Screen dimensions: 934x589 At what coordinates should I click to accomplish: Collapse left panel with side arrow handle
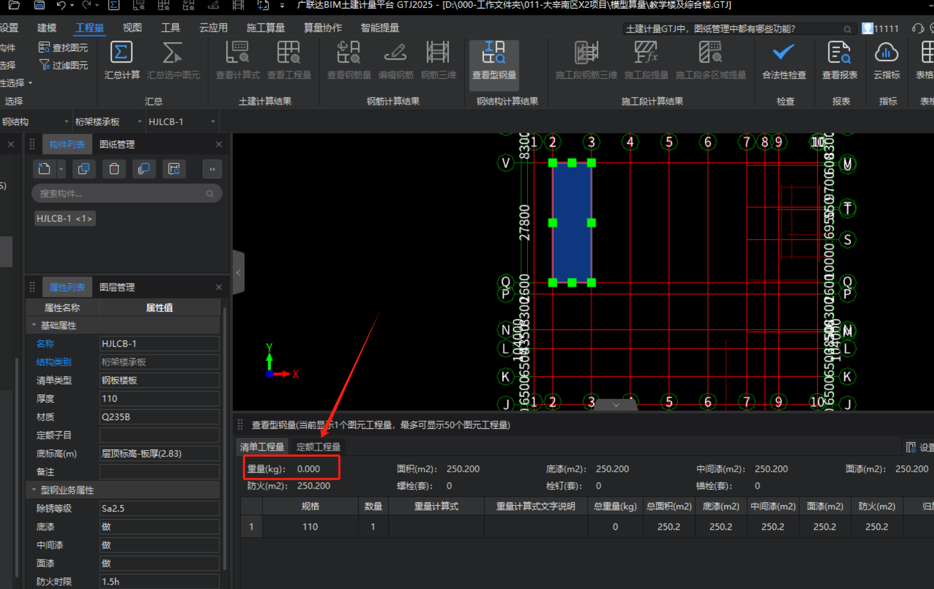pos(238,273)
